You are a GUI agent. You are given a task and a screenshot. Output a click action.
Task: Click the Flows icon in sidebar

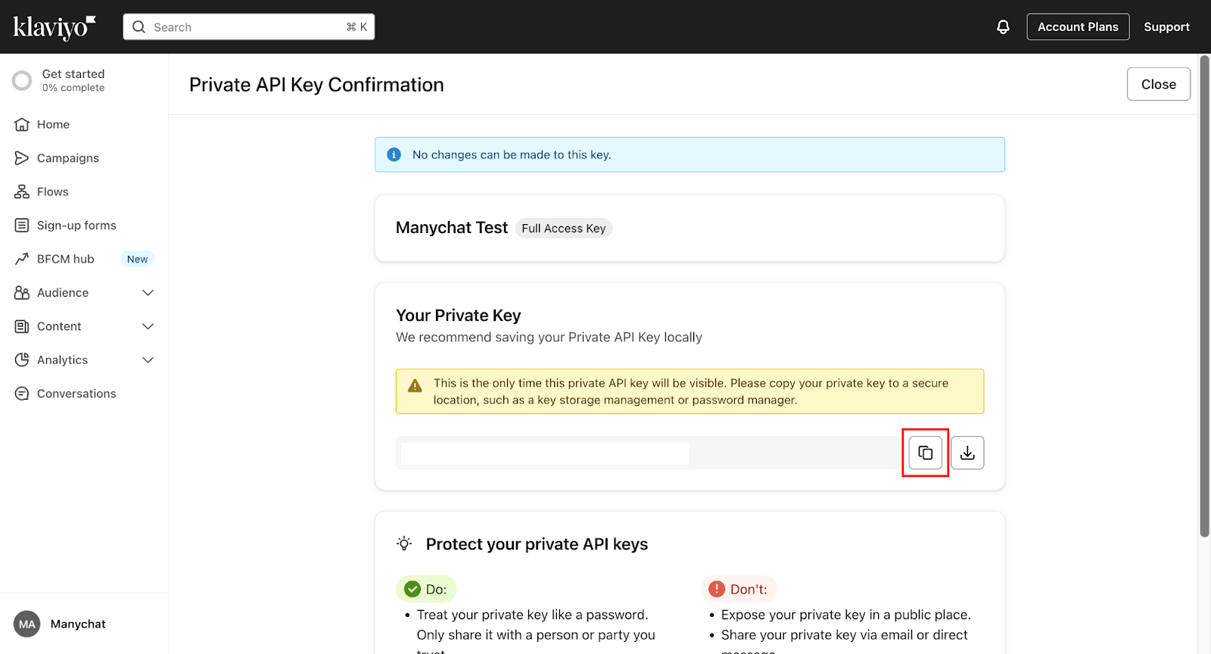(22, 192)
